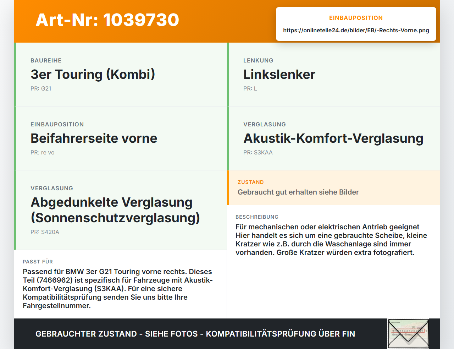
Task: Click the LENKUNG label
Action: coord(258,60)
